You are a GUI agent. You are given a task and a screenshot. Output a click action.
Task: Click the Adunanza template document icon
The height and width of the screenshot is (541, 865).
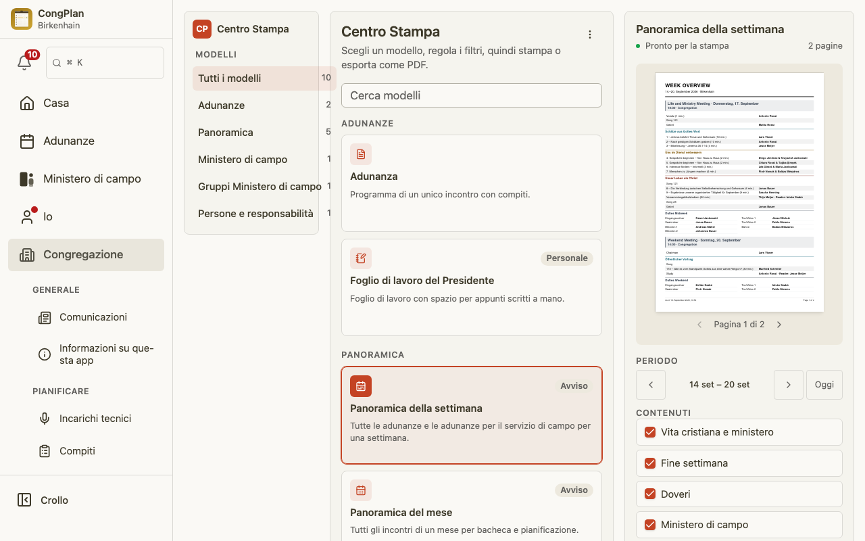tap(361, 154)
